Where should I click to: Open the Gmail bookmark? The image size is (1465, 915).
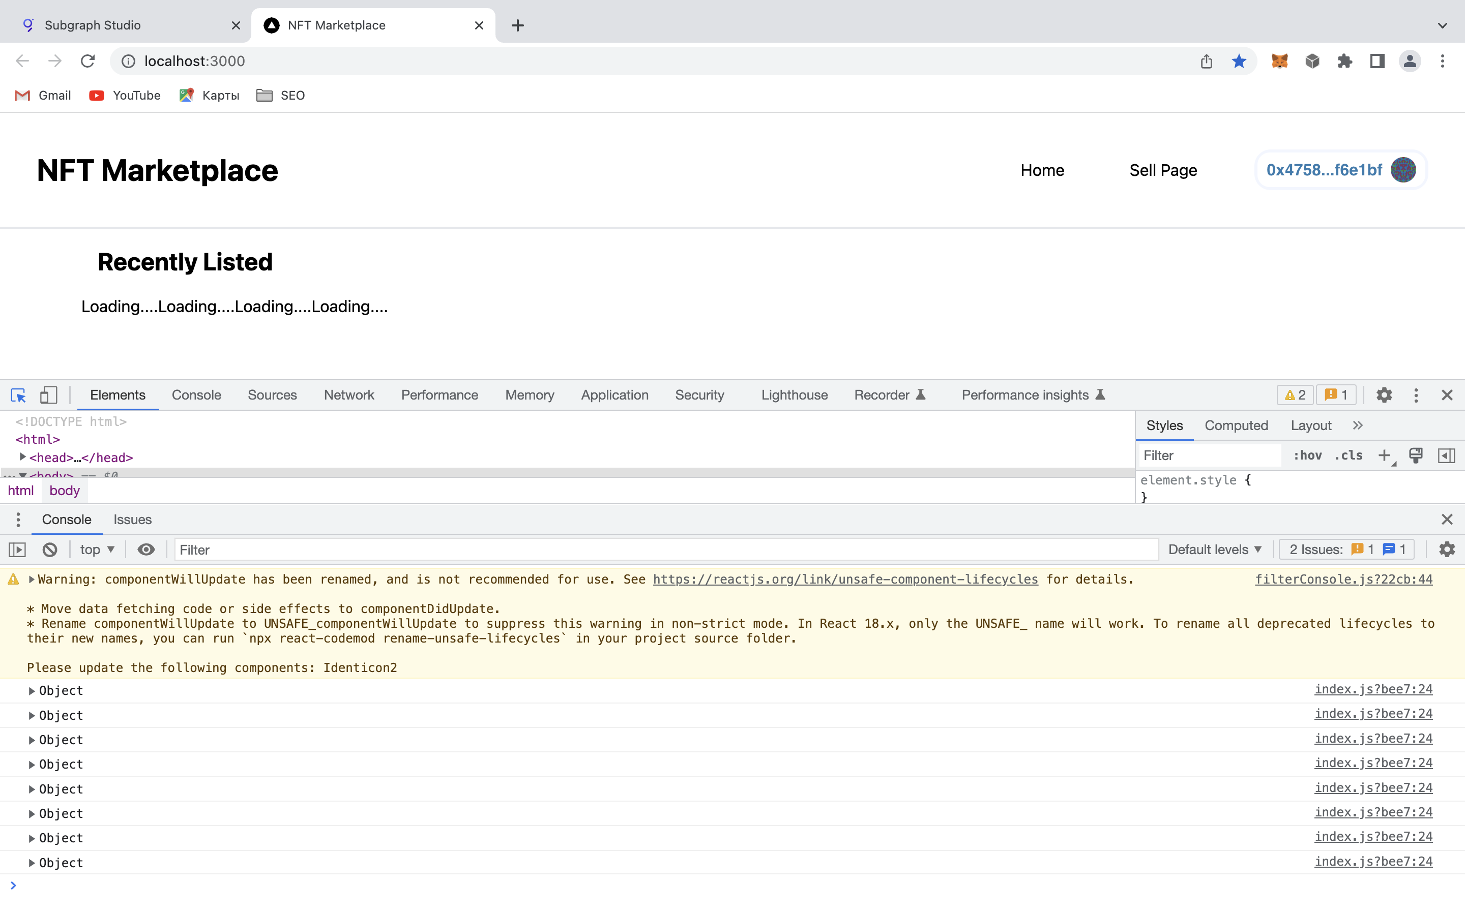pos(43,96)
